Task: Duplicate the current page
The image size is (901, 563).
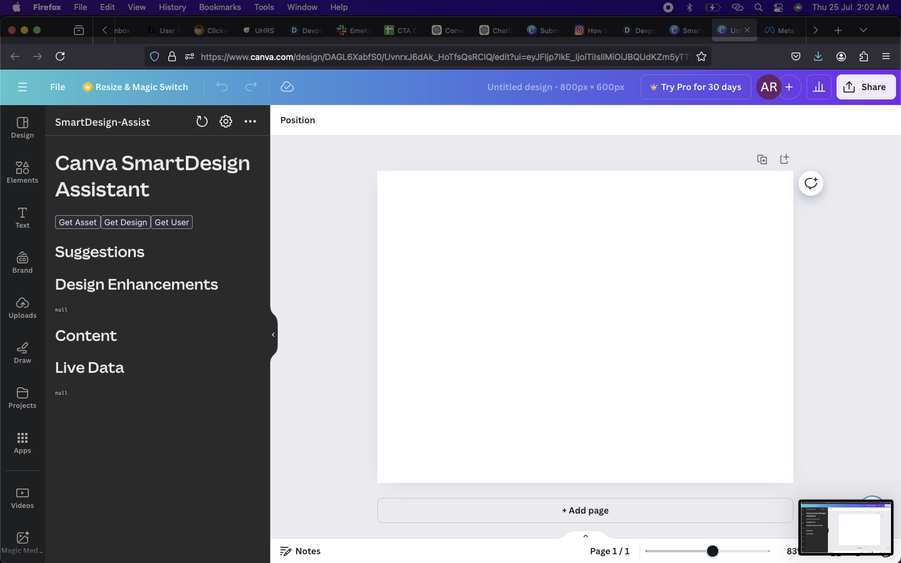Action: pos(762,160)
